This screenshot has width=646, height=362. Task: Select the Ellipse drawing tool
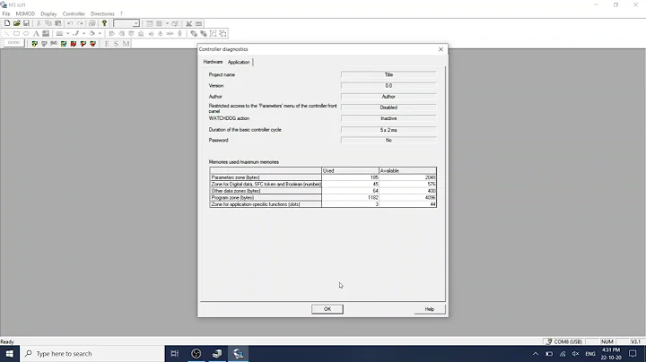tap(26, 34)
